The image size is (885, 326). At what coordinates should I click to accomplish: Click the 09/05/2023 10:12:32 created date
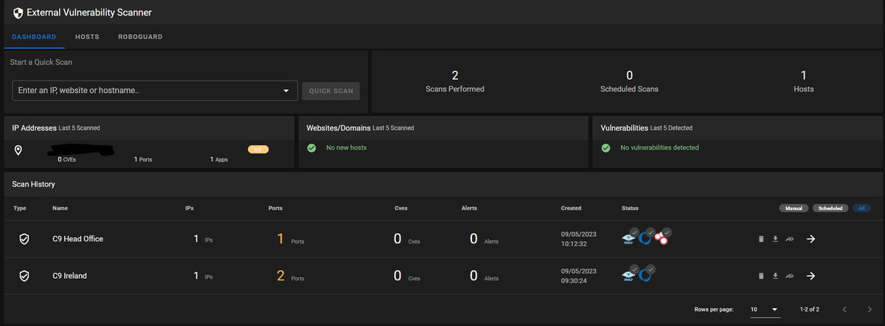tap(577, 238)
